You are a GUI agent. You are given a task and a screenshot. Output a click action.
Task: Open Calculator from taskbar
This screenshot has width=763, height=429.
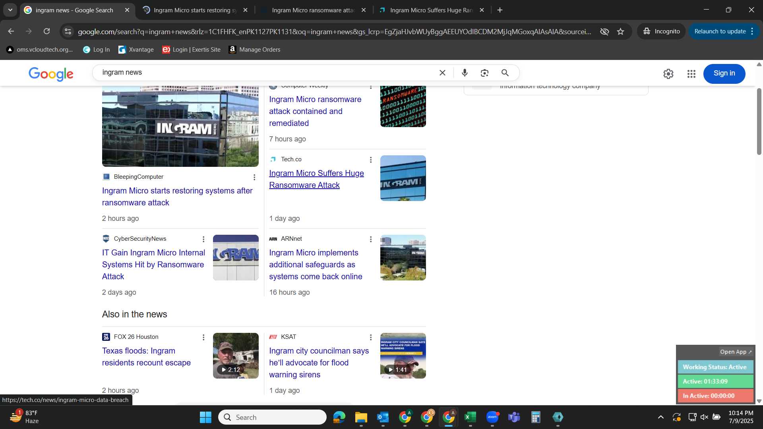click(x=536, y=417)
